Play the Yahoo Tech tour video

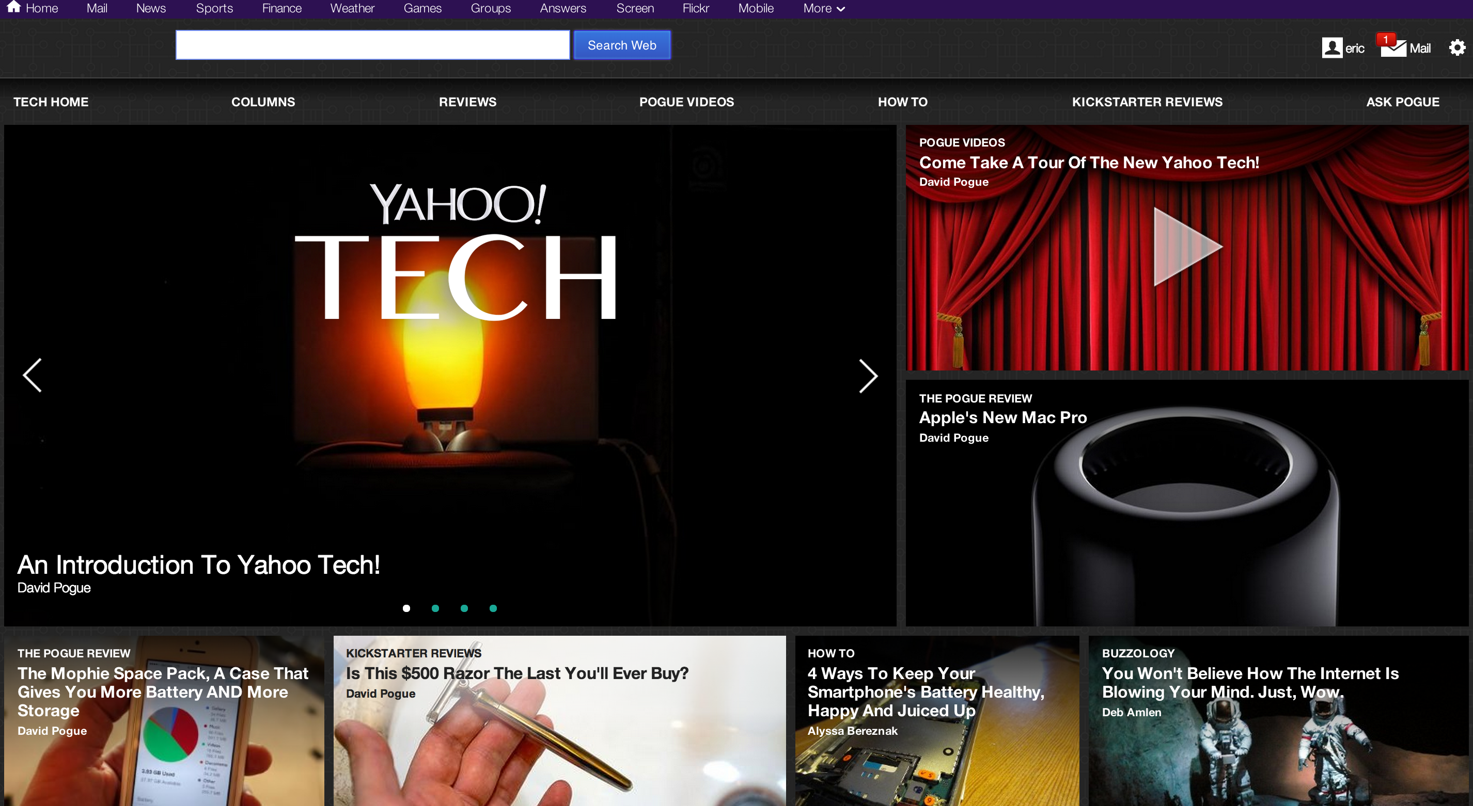pyautogui.click(x=1188, y=247)
